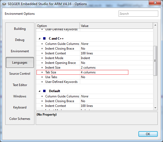The height and width of the screenshot is (142, 163).
Task: Click the C and C++ group heading
Action: point(56,39)
